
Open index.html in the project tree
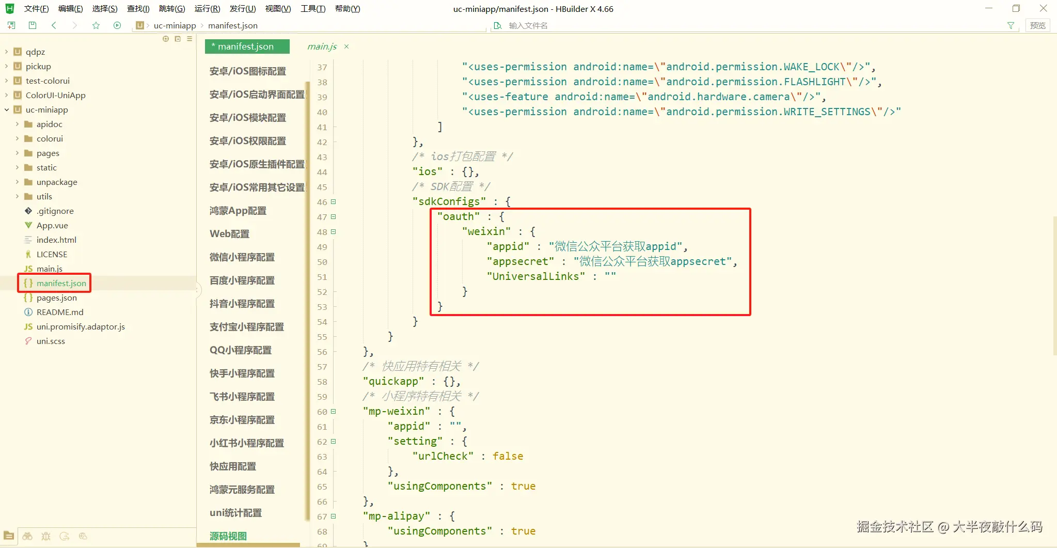pos(56,240)
